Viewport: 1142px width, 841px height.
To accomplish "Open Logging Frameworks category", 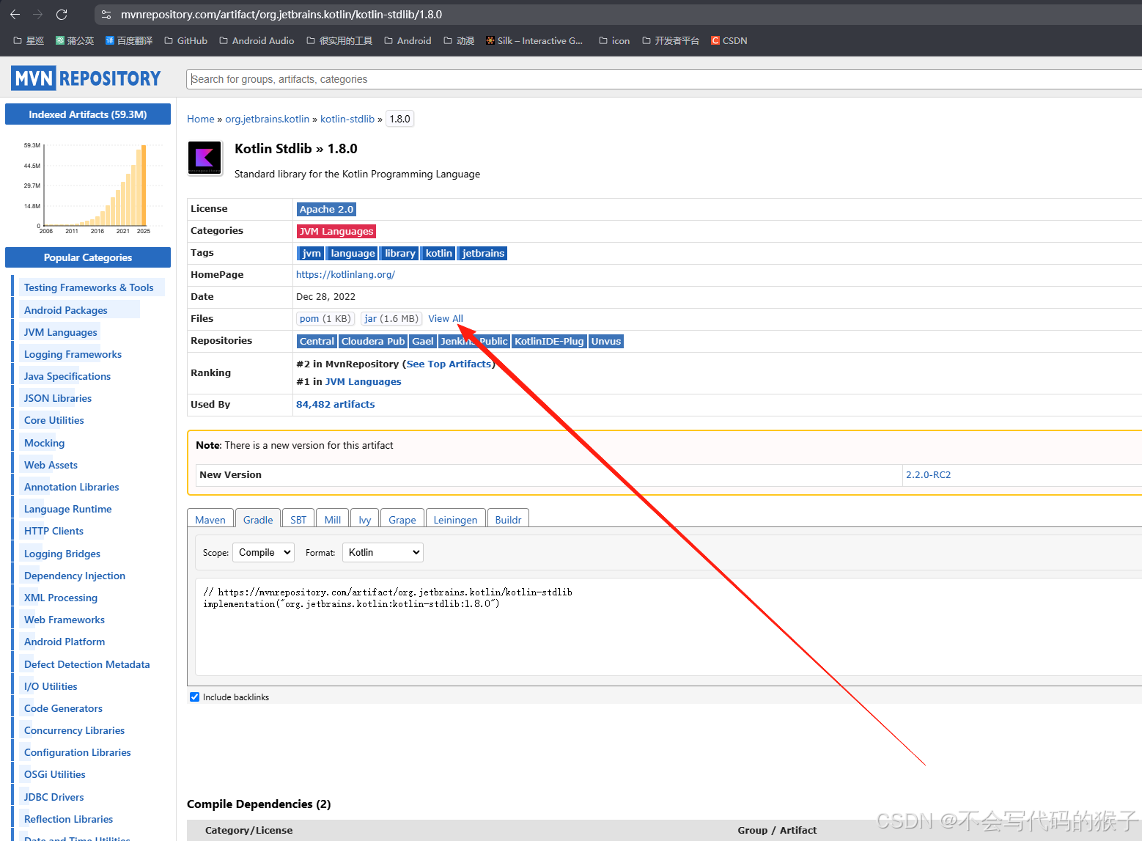I will pos(73,354).
